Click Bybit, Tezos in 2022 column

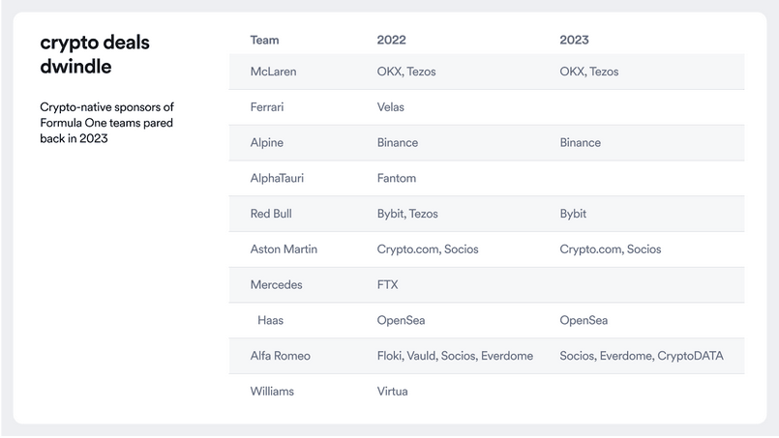tap(407, 214)
